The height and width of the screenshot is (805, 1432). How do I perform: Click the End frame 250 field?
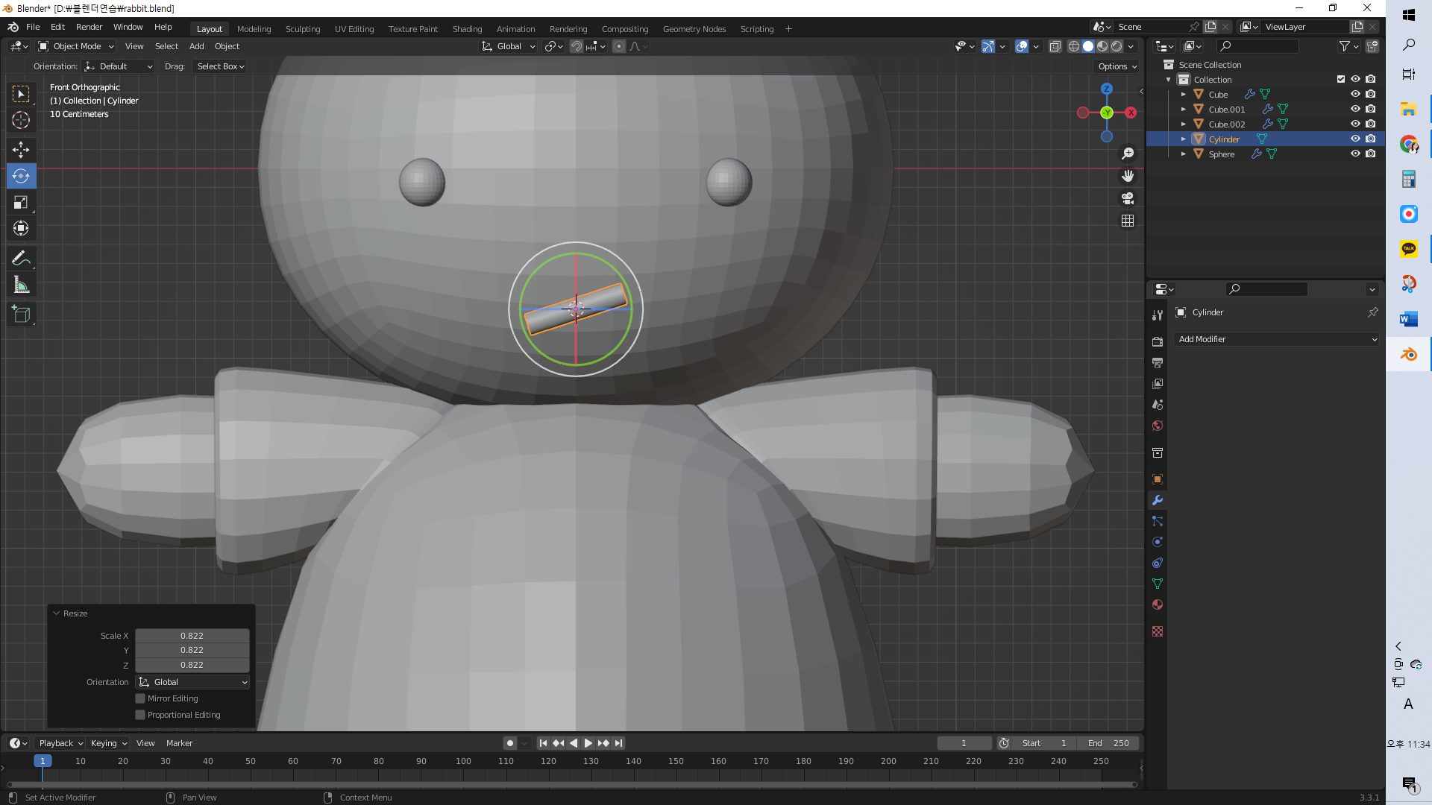tap(1109, 743)
